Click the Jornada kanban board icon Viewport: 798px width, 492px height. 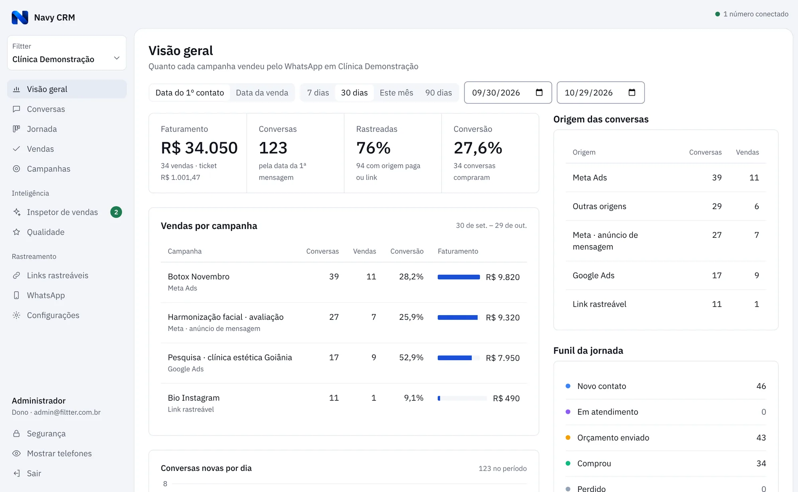[x=16, y=129]
